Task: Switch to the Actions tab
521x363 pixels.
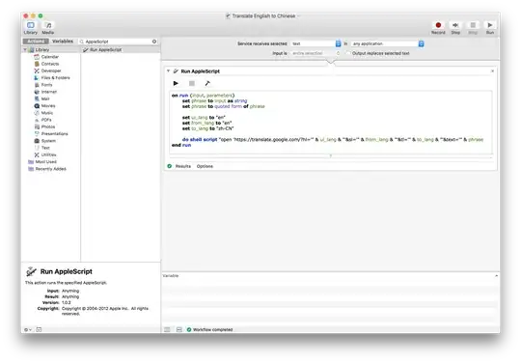Action: [x=36, y=42]
